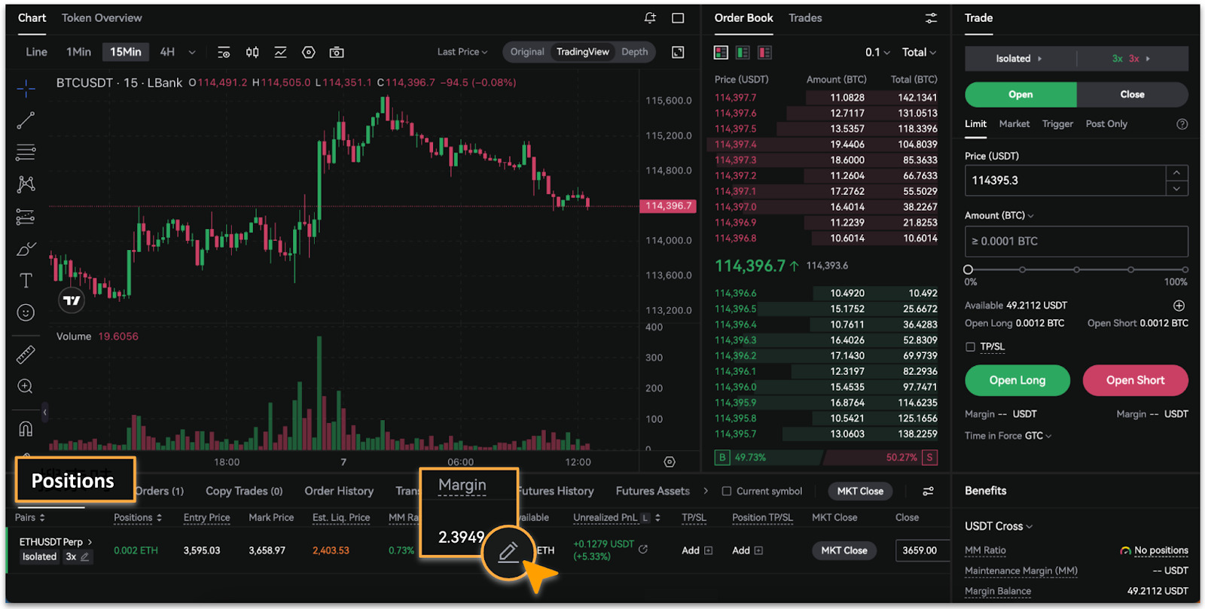Expand the 0.1 price grouping dropdown
Image resolution: width=1205 pixels, height=609 pixels.
tap(877, 52)
